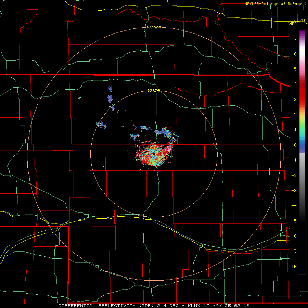
Task: Click the 7 value on the color scale
Action: point(295,38)
